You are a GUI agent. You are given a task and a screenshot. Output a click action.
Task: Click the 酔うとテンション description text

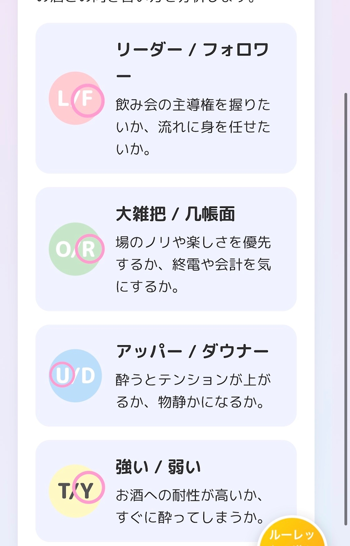click(193, 391)
